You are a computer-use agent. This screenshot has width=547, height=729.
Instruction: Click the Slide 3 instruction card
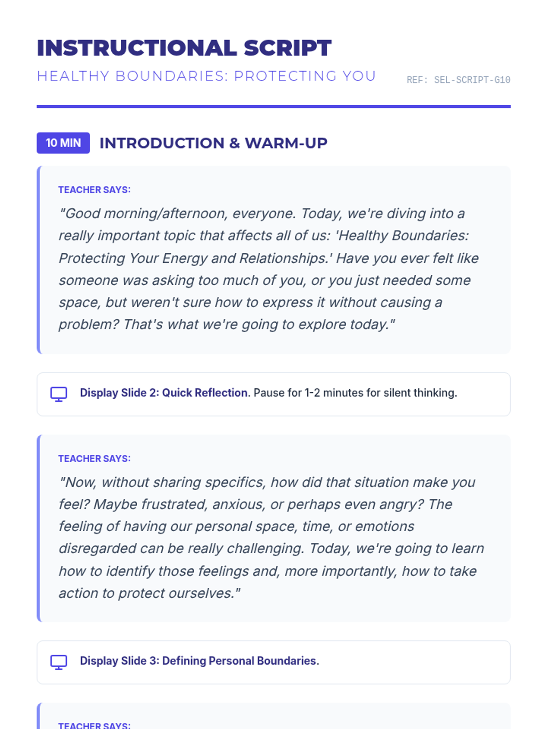[273, 662]
